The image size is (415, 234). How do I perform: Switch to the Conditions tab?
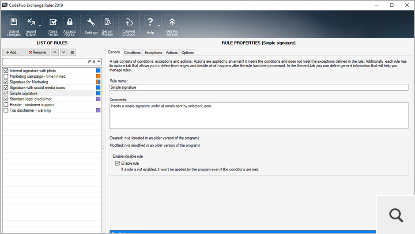132,53
